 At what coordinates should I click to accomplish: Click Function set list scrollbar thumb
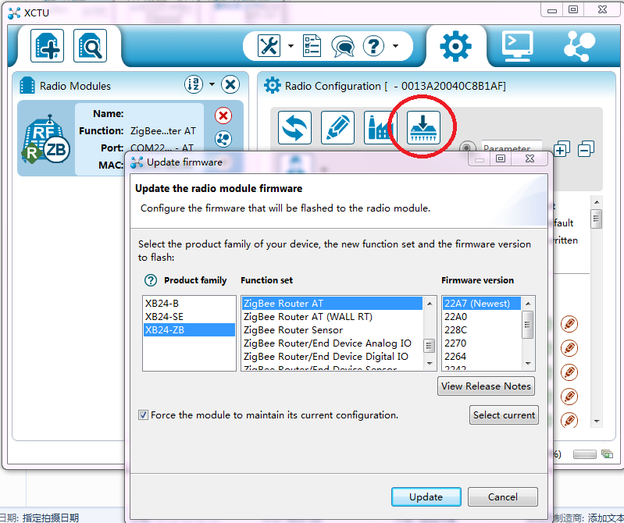[430, 346]
